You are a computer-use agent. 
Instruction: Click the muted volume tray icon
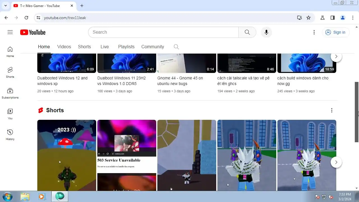point(331,197)
